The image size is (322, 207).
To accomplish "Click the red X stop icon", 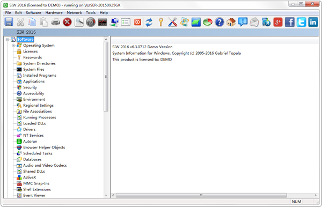I will click(67, 22).
